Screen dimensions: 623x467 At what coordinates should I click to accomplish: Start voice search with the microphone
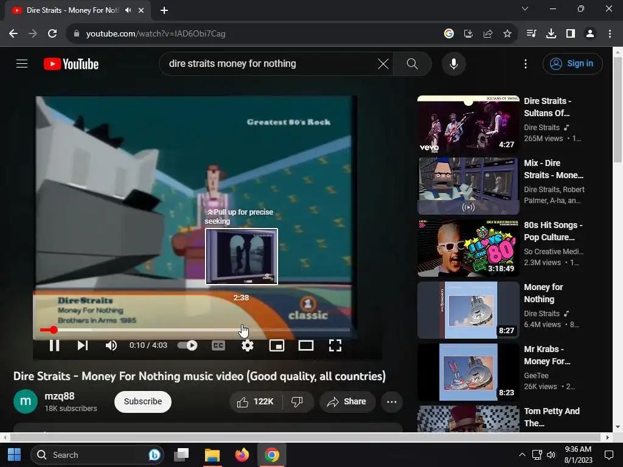pyautogui.click(x=454, y=64)
